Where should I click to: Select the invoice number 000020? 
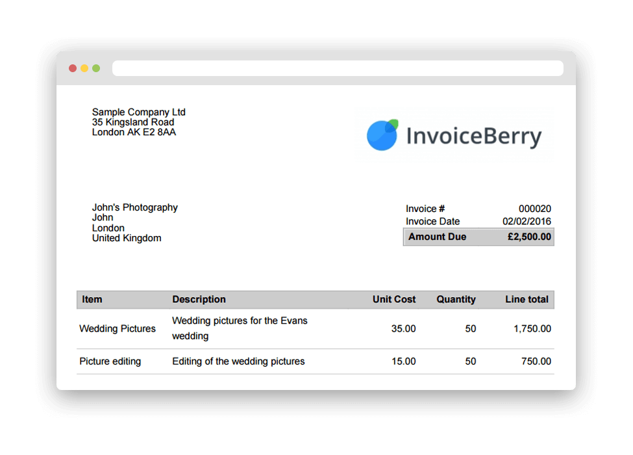[x=535, y=209]
